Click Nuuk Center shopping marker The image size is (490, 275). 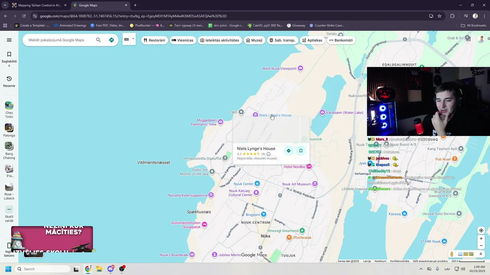coord(257,184)
